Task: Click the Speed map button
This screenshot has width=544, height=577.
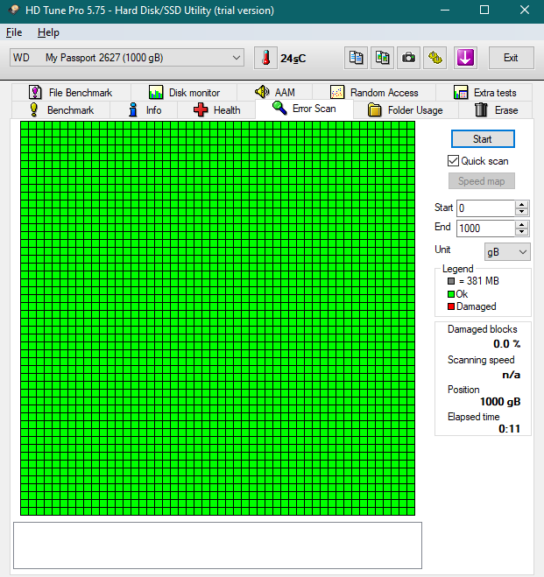Action: coord(482,181)
